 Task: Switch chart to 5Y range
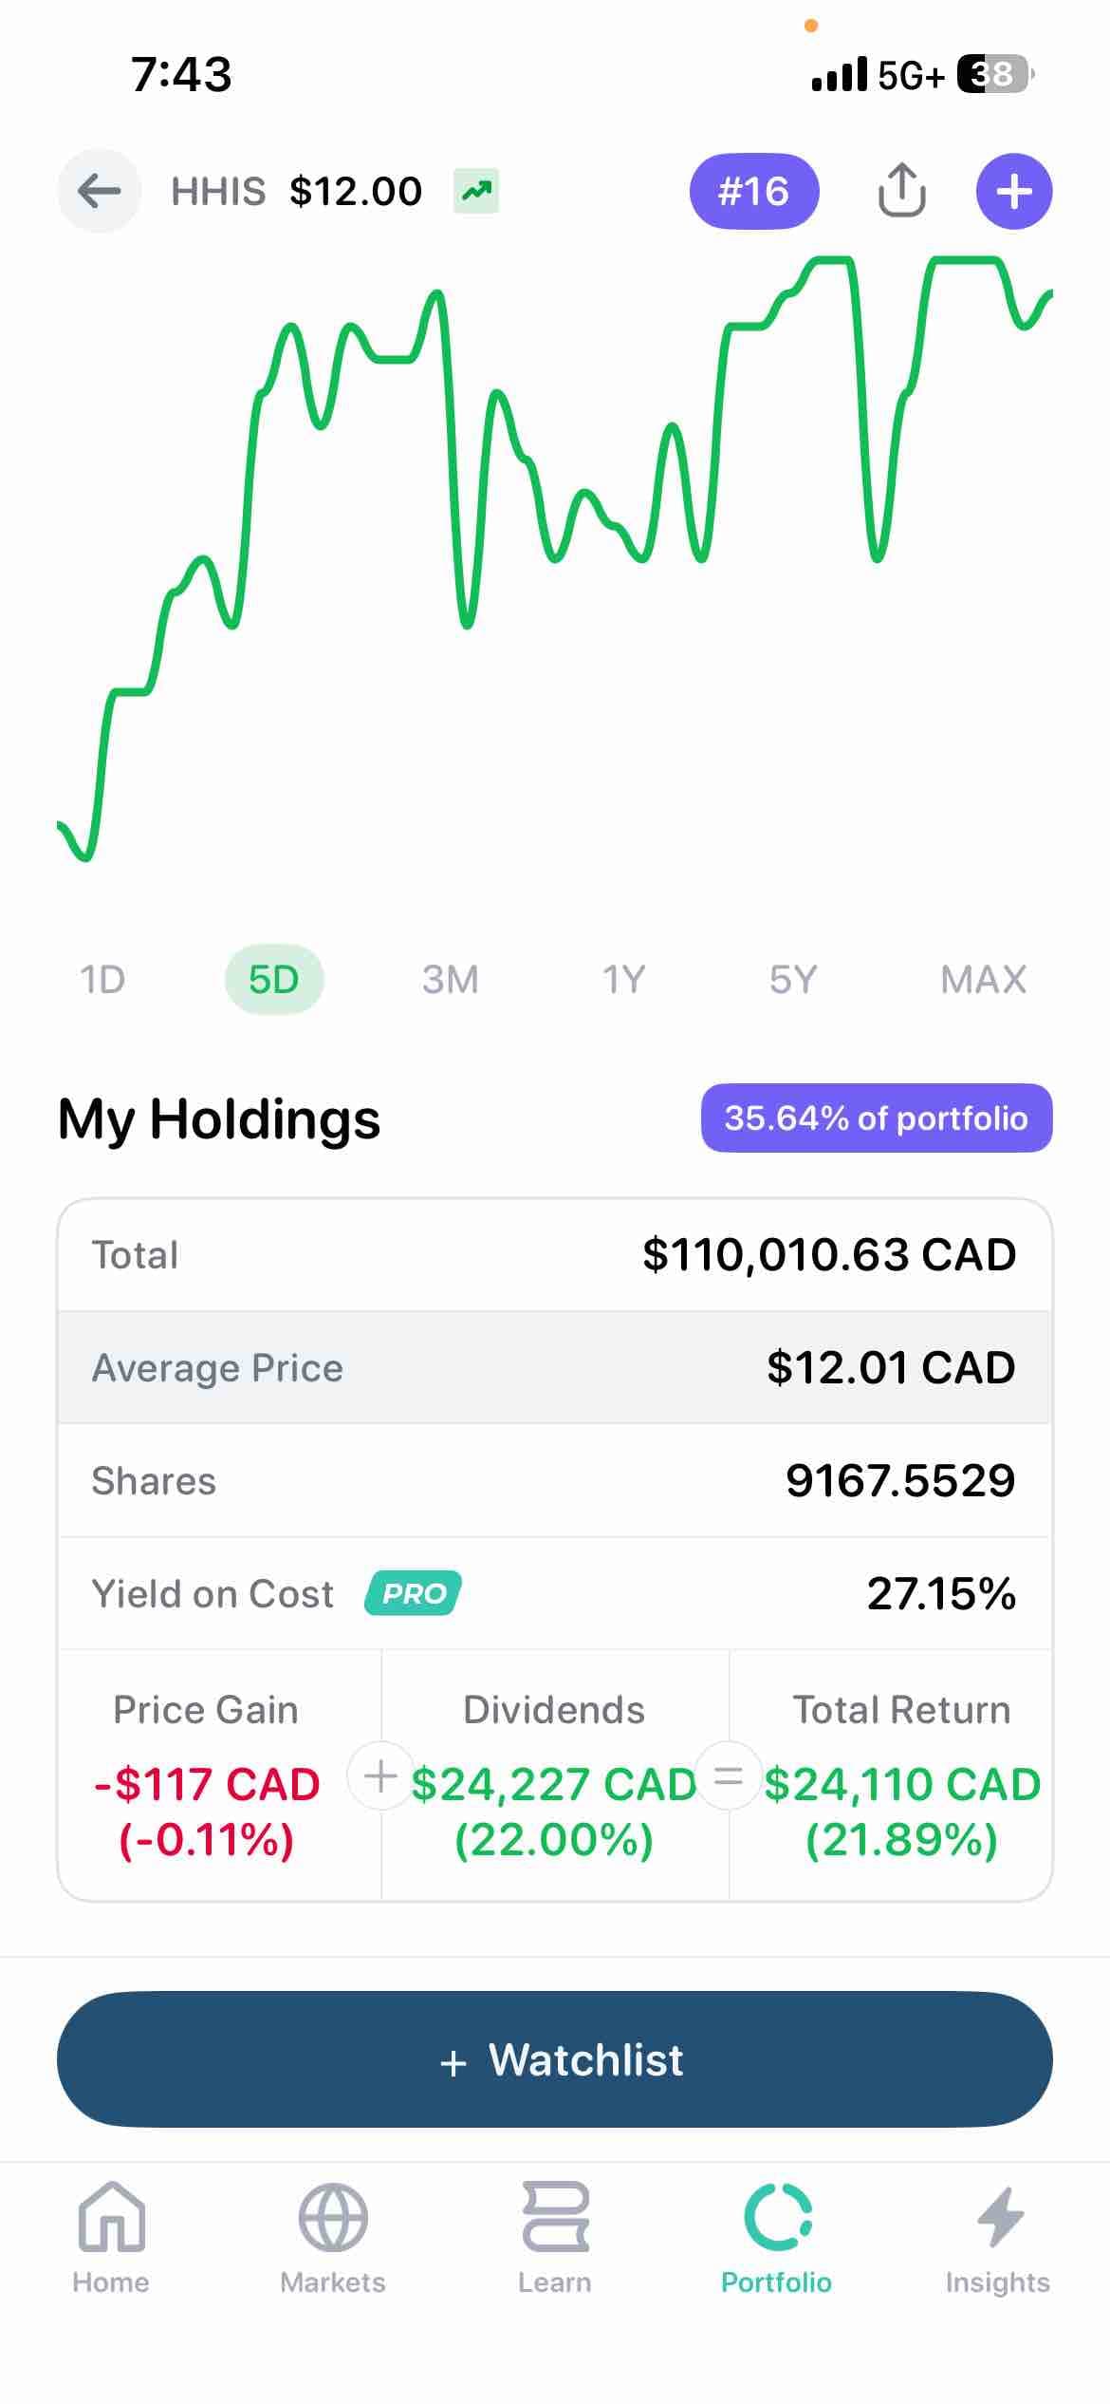[x=793, y=979]
